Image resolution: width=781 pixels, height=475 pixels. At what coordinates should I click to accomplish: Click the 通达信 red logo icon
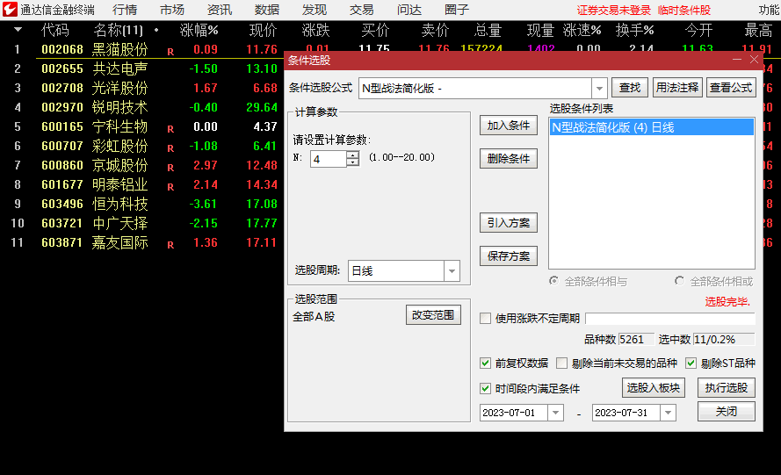(x=10, y=10)
